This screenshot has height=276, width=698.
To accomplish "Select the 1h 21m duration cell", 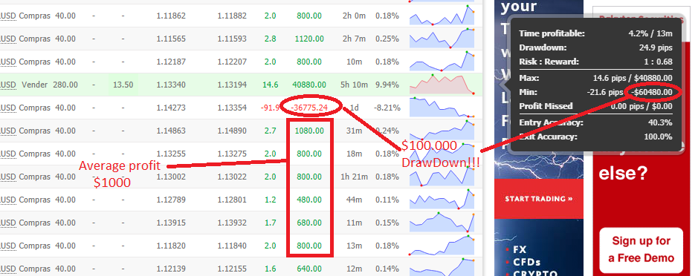I will coord(355,177).
